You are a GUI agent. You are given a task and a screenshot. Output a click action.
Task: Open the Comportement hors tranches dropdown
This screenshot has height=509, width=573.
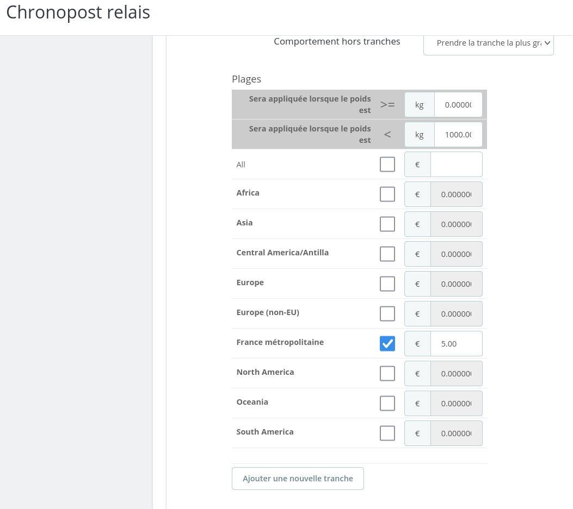click(x=488, y=44)
